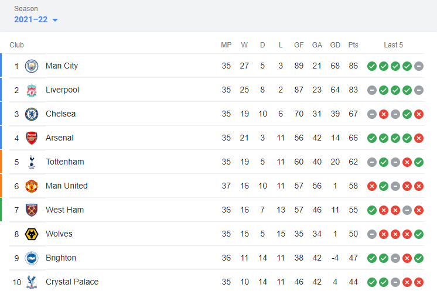Click the Tottenham cockerel crest
Viewport: 437px width, 291px height.
pyautogui.click(x=32, y=162)
